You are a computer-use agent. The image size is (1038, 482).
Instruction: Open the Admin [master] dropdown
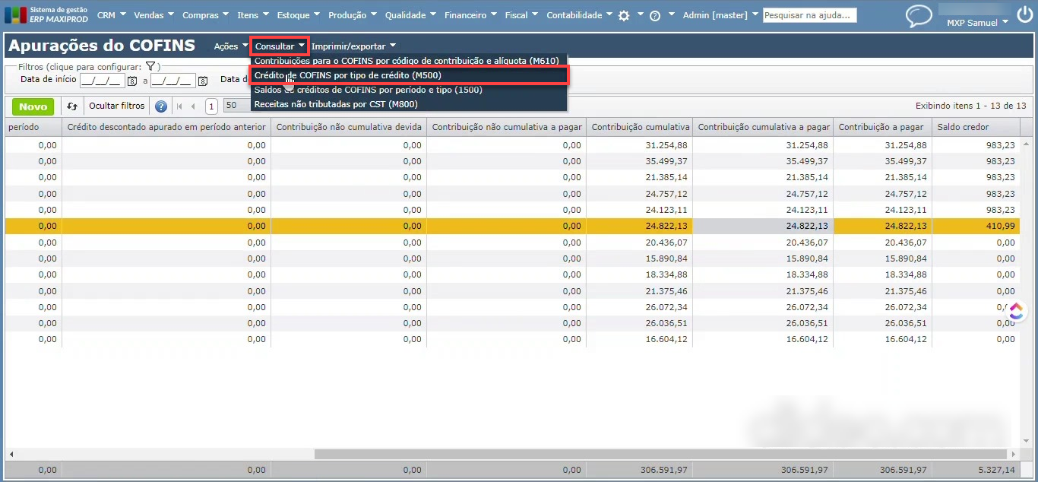(720, 15)
